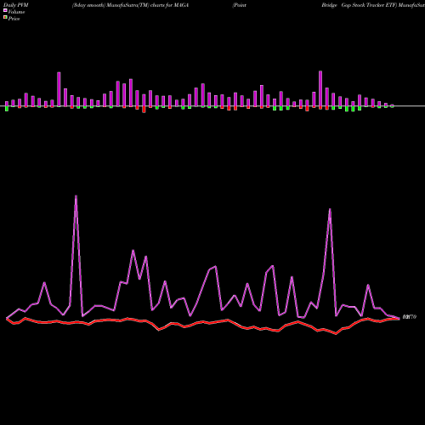
Task: Select the "Price" legend label
Action: pos(14,19)
